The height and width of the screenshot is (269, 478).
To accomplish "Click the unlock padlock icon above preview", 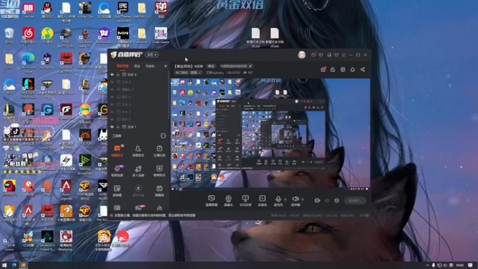I will point(333,69).
